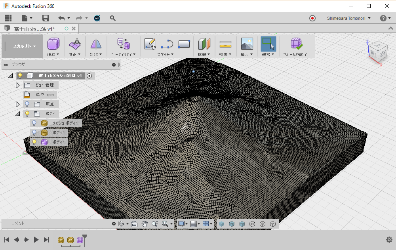Expand the ビュー管理 tree folder
The image size is (396, 250).
pyautogui.click(x=17, y=85)
